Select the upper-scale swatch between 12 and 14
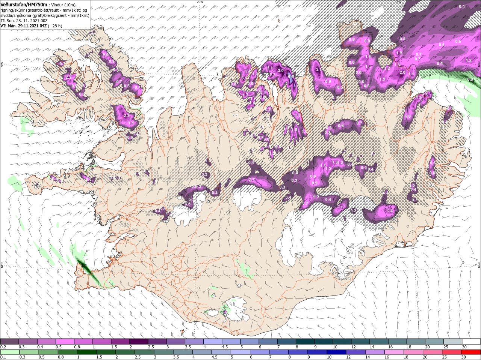This screenshot has width=481, height=360. pos(360,342)
